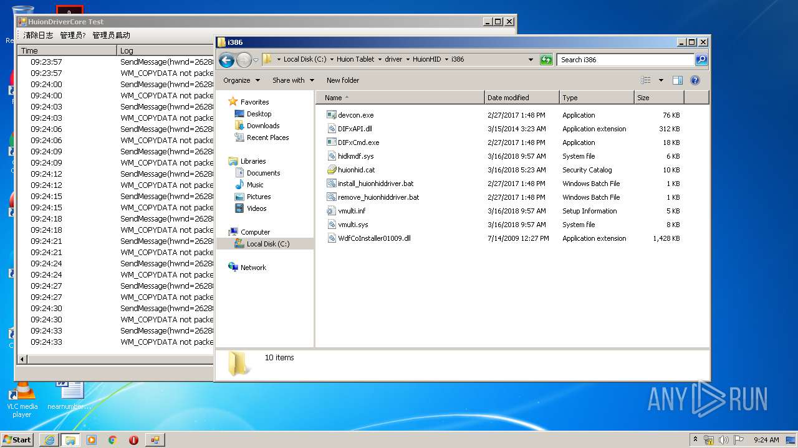Click the 管理员启动 menu in HuionDriverCore

coord(111,35)
